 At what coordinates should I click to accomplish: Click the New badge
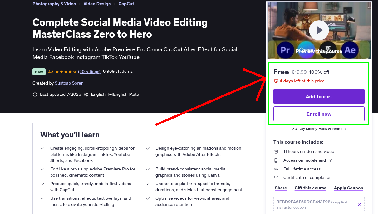click(x=39, y=72)
